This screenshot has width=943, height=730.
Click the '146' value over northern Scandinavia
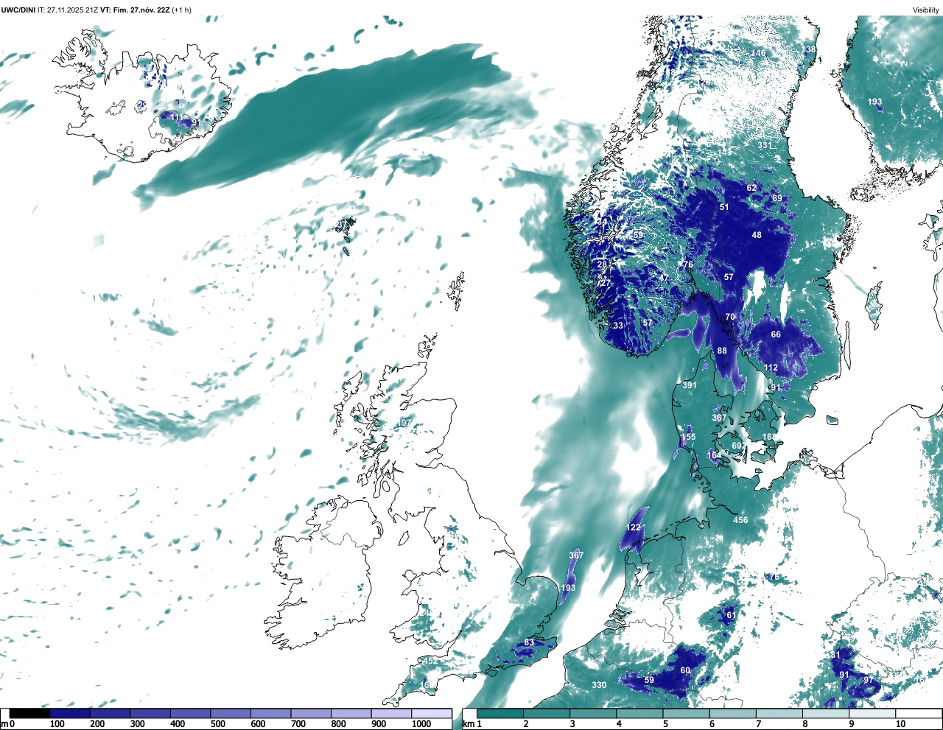point(758,53)
